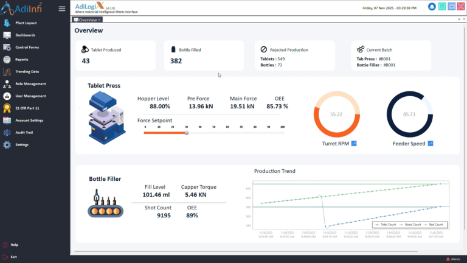
Task: Select the 21 CFR Part 11 icon
Action: 7,108
